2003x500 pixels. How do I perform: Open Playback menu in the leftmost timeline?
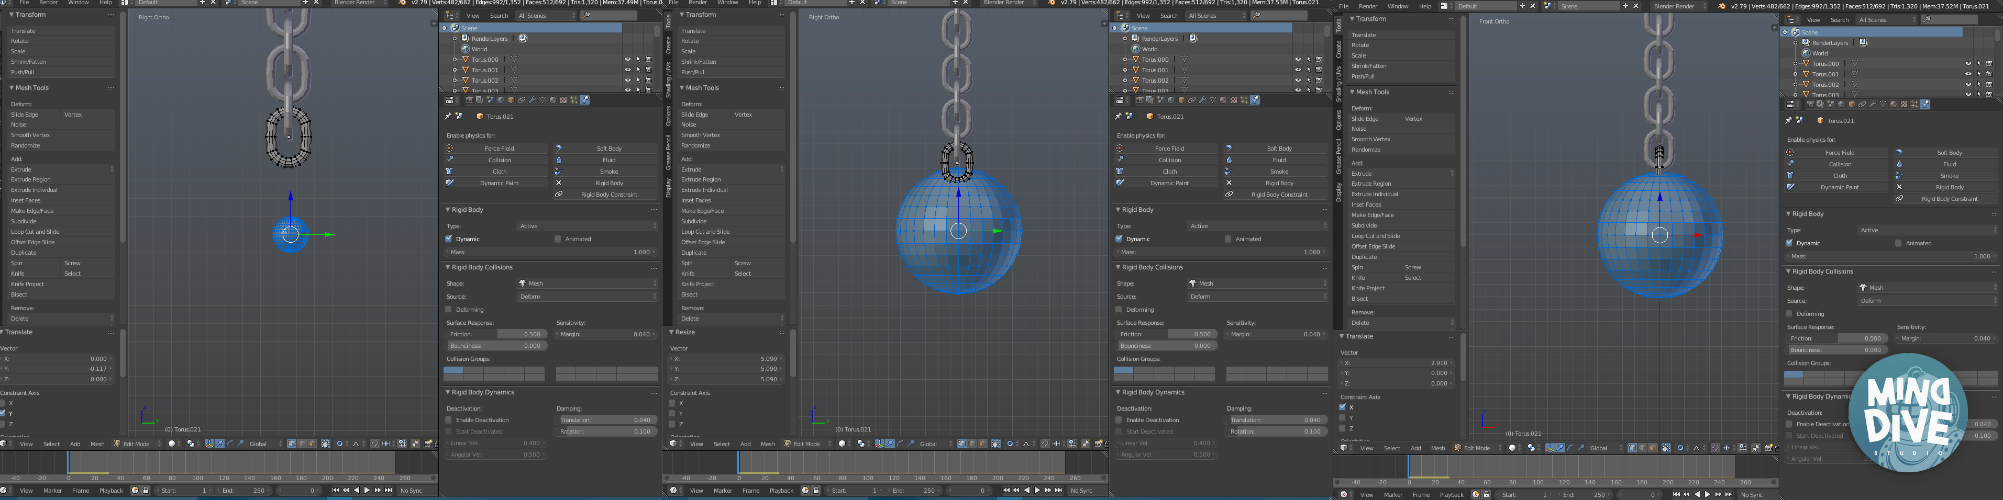pos(111,491)
